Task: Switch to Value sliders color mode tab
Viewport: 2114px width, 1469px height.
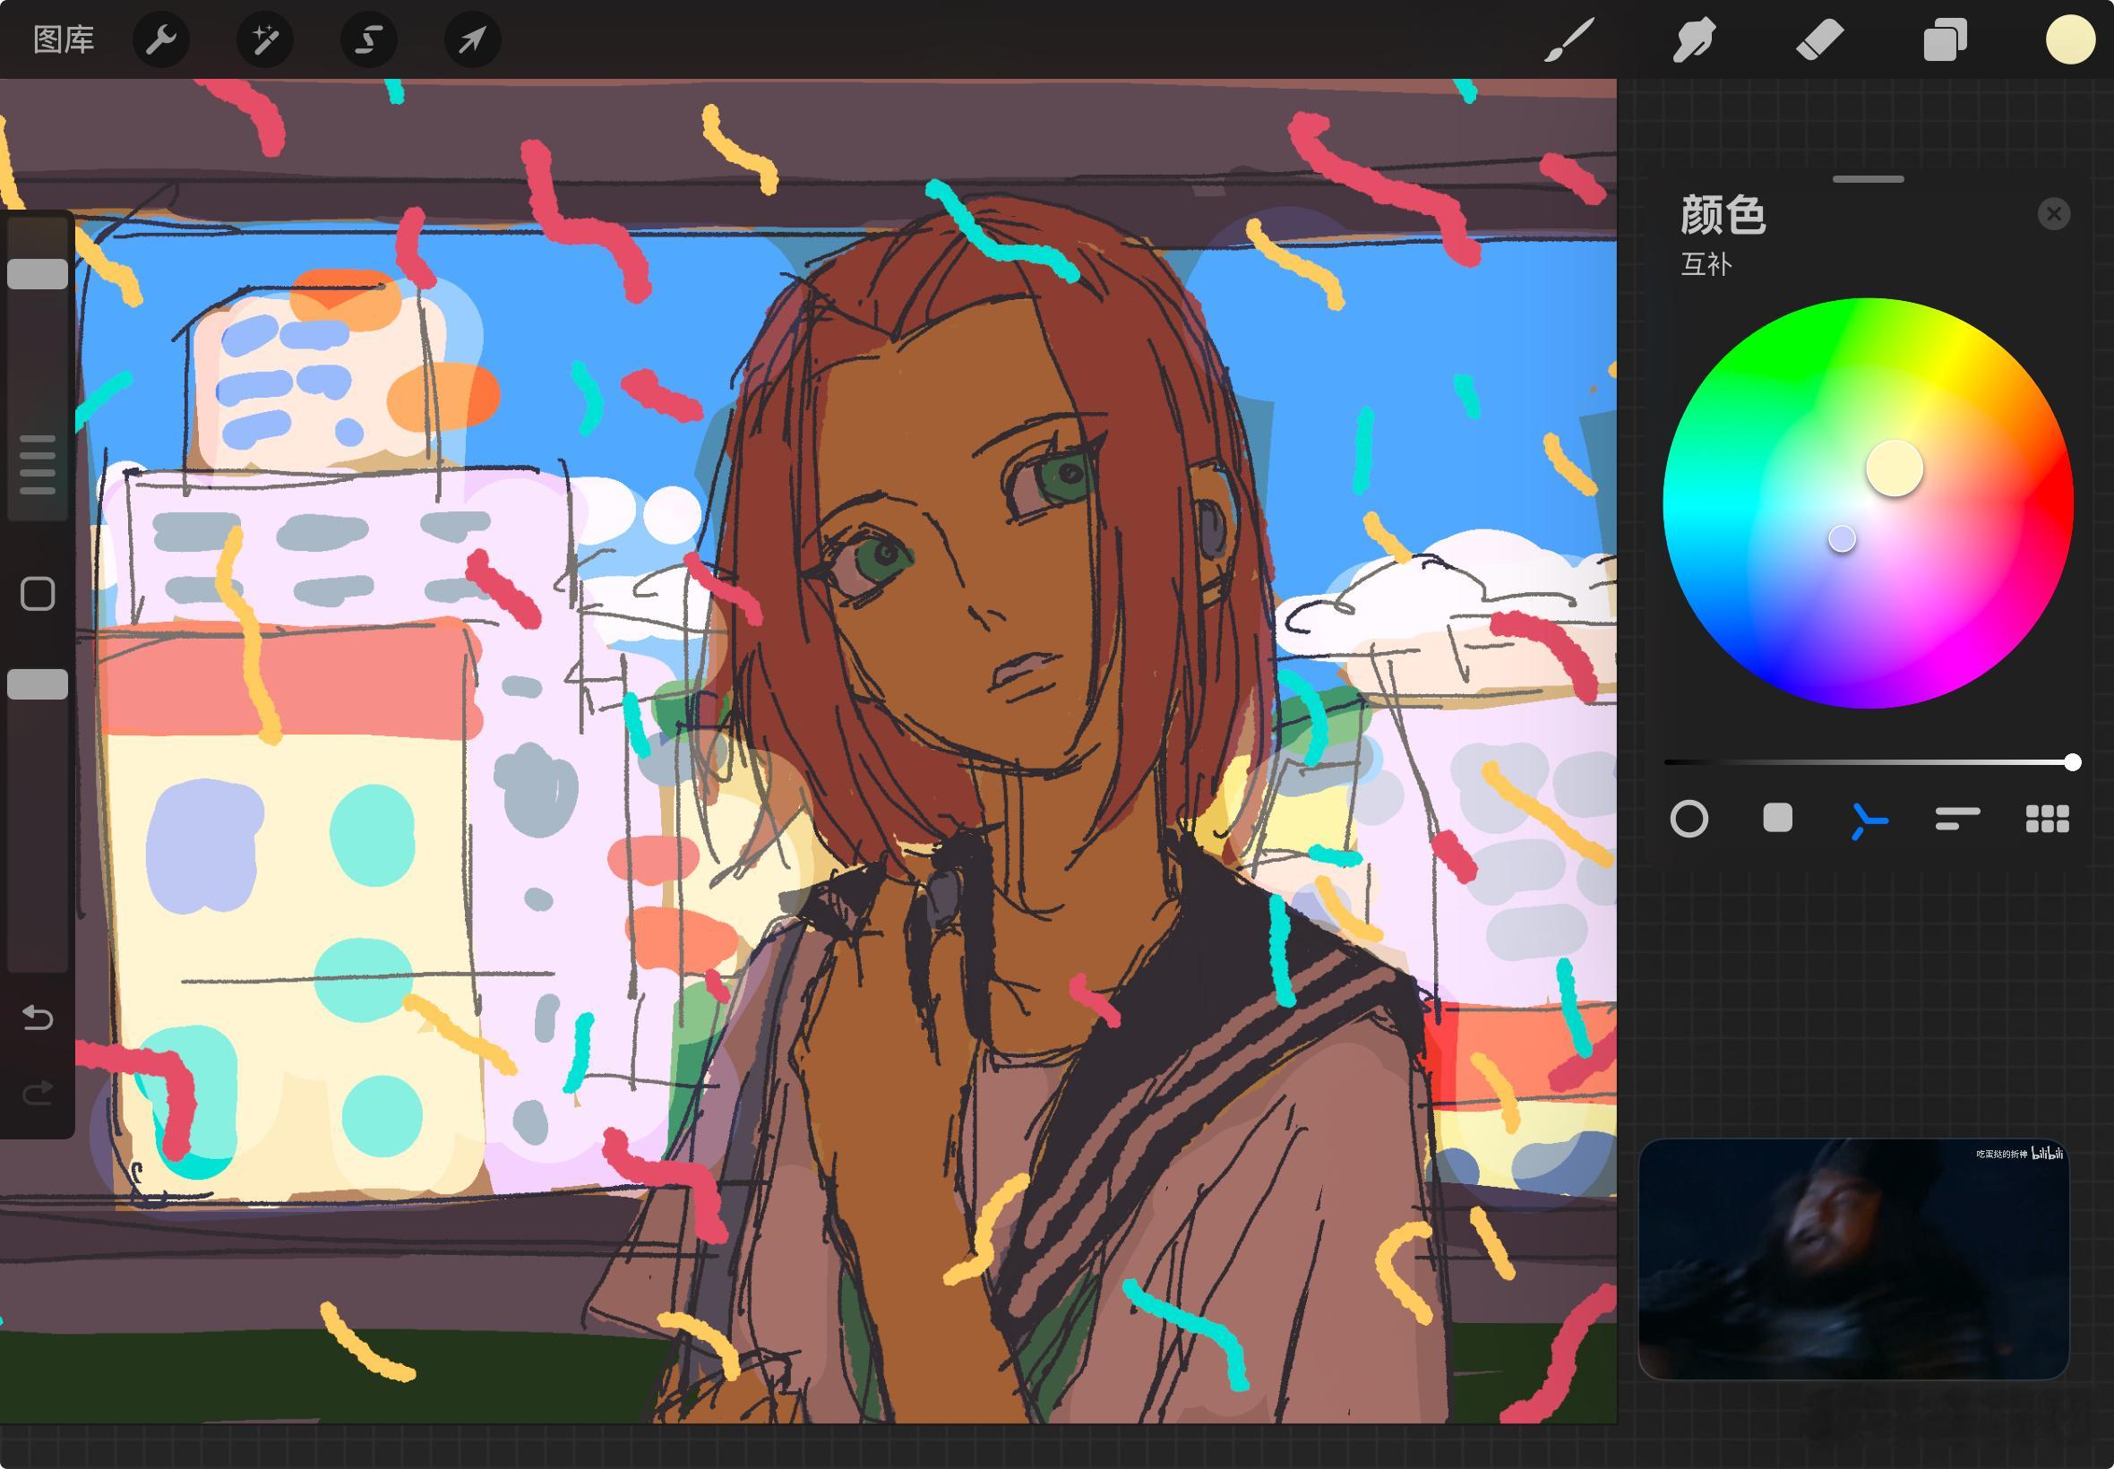Action: [x=1957, y=819]
